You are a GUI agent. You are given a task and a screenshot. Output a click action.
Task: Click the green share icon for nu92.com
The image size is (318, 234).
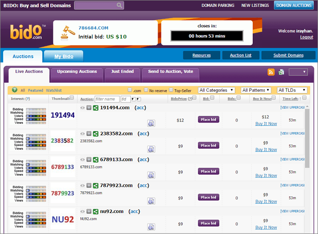click(96, 212)
